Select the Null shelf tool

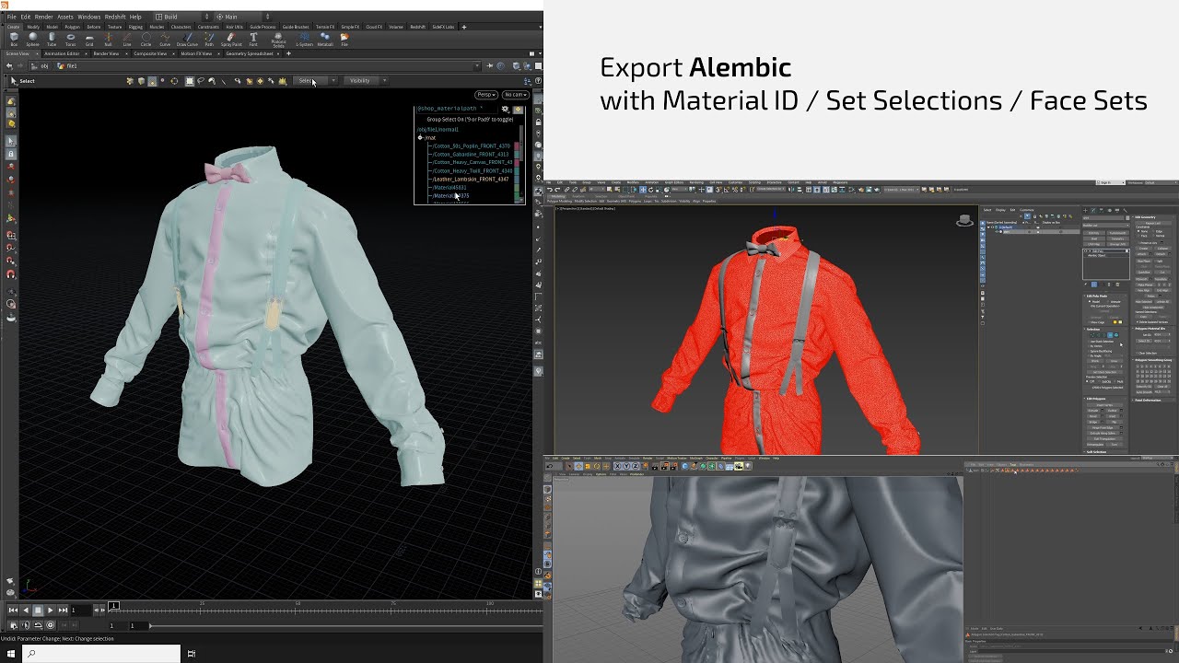[108, 40]
